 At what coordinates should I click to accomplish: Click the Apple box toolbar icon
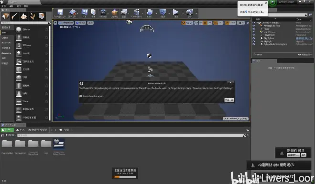tap(115, 12)
